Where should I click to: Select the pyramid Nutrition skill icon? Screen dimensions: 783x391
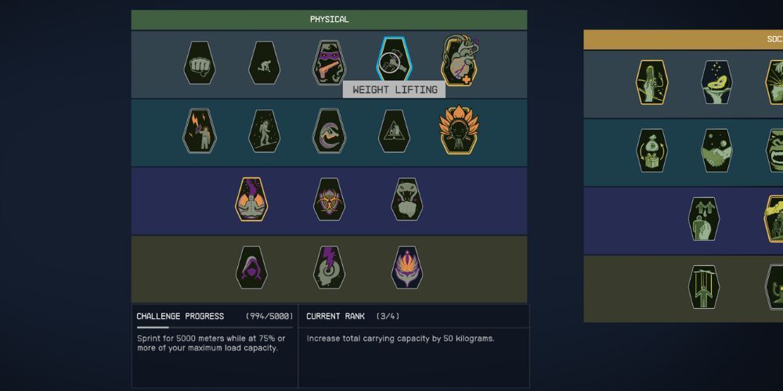[394, 131]
